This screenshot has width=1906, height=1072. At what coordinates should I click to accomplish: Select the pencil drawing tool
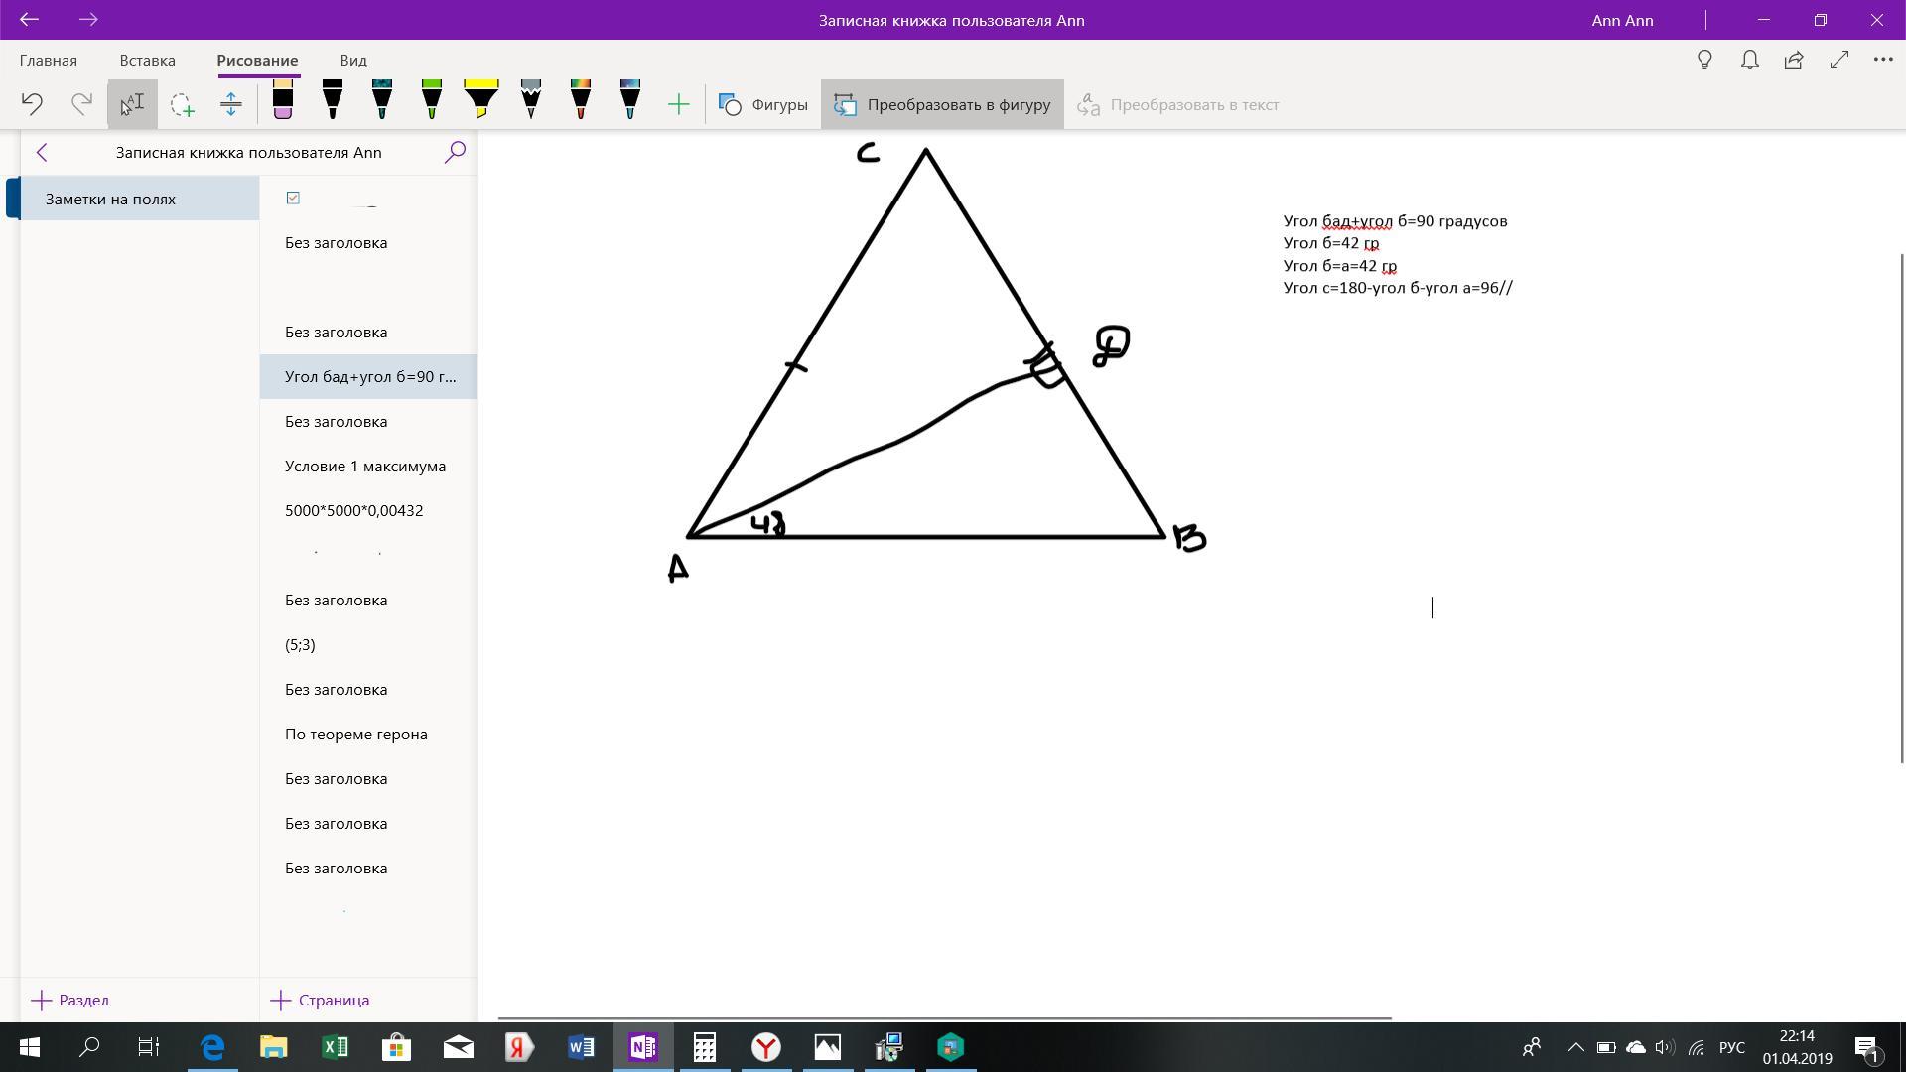click(531, 101)
